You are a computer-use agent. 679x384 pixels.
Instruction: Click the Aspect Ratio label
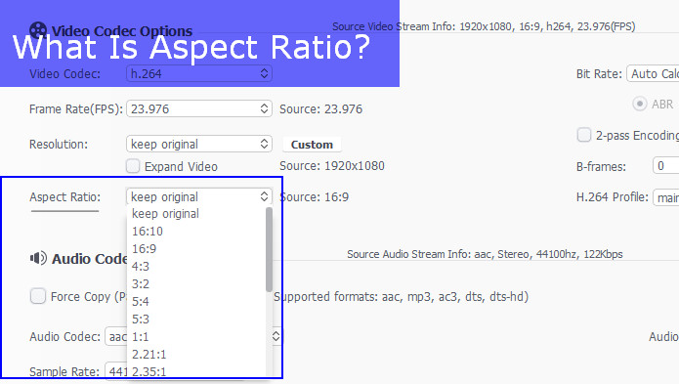[64, 197]
